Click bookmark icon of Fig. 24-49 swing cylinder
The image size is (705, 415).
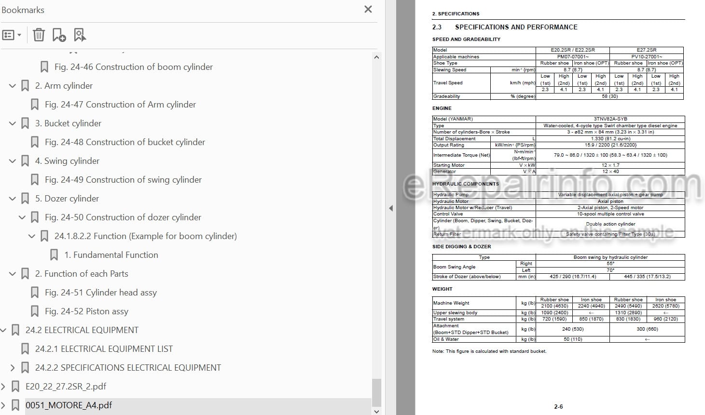35,179
